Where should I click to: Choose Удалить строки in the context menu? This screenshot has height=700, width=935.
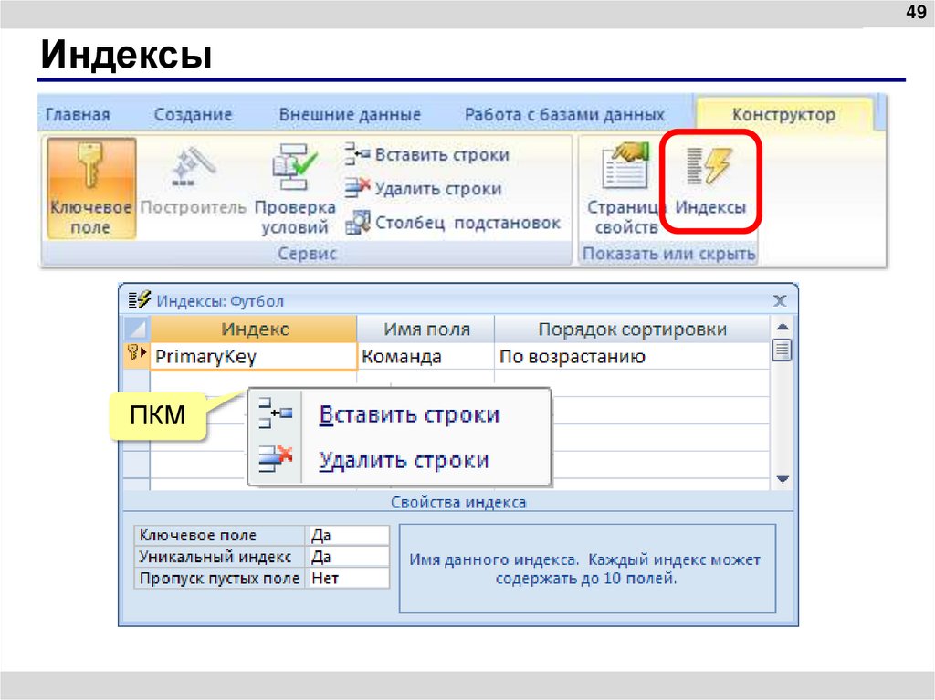408,459
